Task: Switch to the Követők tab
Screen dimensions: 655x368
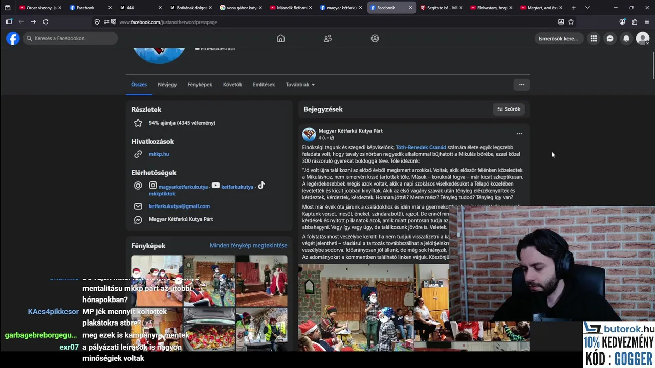Action: pyautogui.click(x=232, y=85)
